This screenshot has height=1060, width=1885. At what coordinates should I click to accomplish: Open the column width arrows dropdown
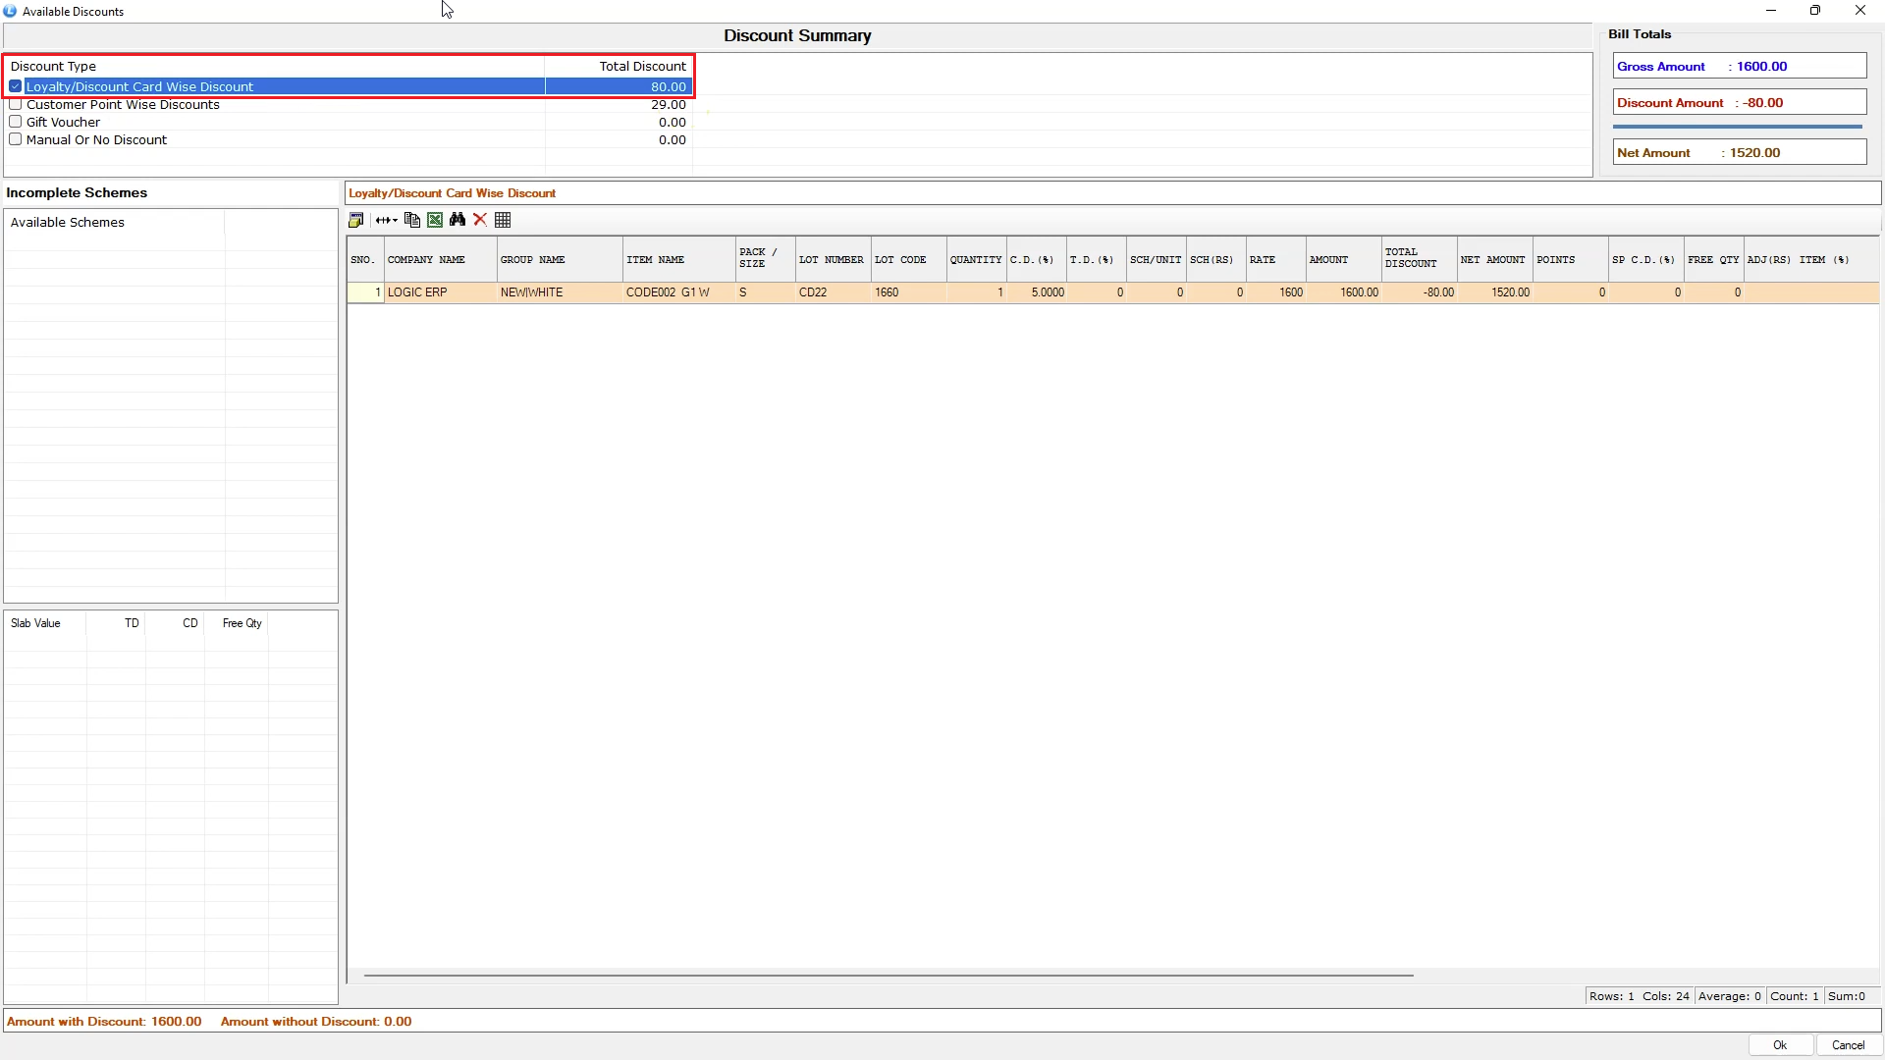tap(386, 220)
